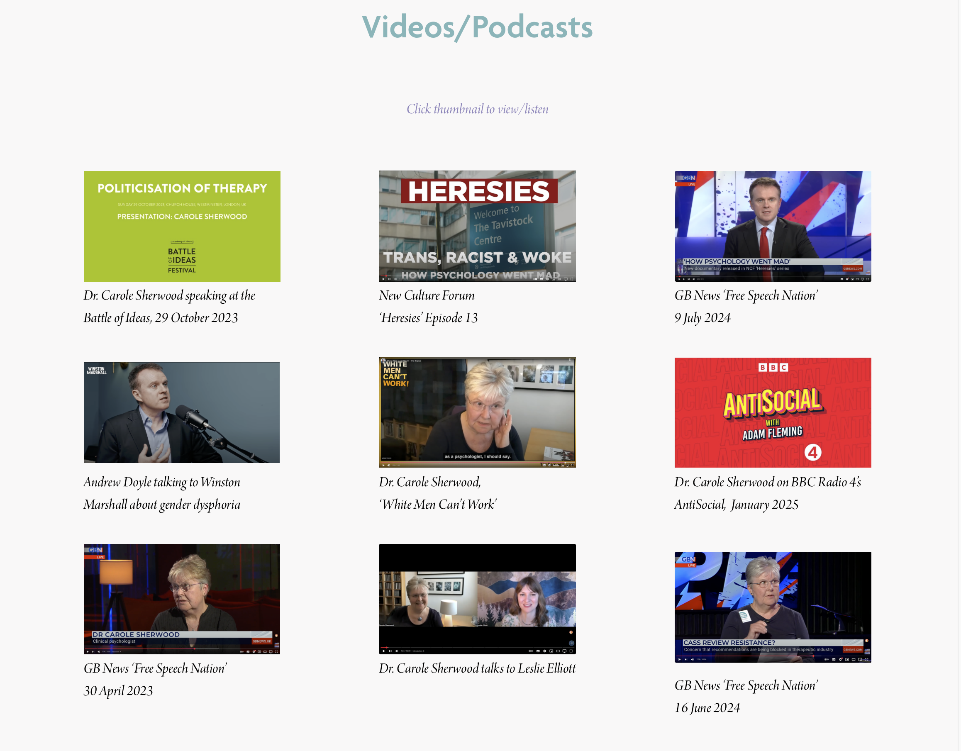Click the Andrew Doyle talking to Winston Marshall caption
961x751 pixels.
(x=162, y=493)
